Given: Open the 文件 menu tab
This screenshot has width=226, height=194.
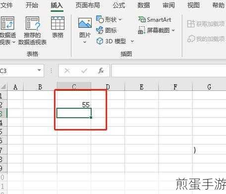Looking at the screenshot, I should coord(6,5).
